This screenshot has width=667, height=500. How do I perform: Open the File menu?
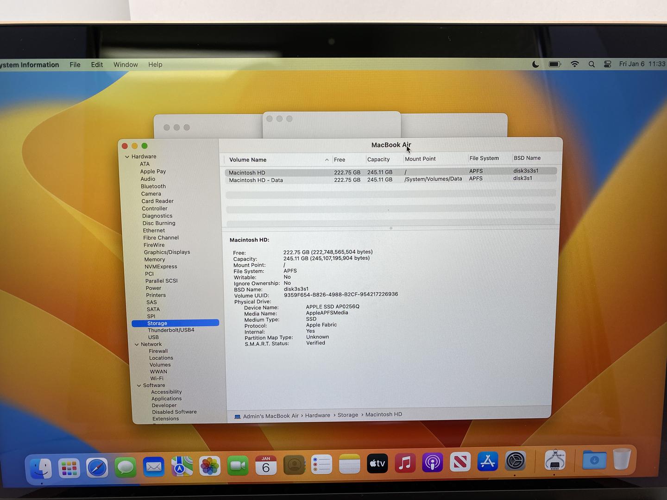[x=75, y=65]
